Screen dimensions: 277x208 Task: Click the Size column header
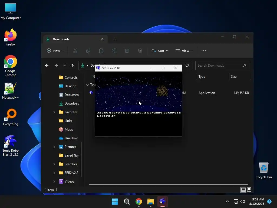click(240, 77)
